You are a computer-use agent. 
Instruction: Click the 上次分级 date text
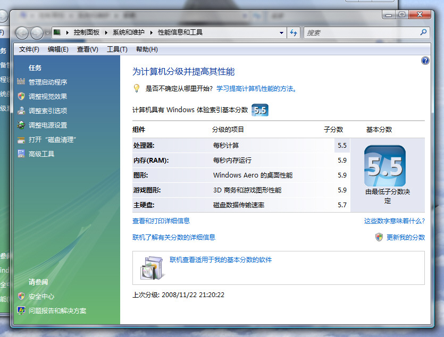click(178, 295)
